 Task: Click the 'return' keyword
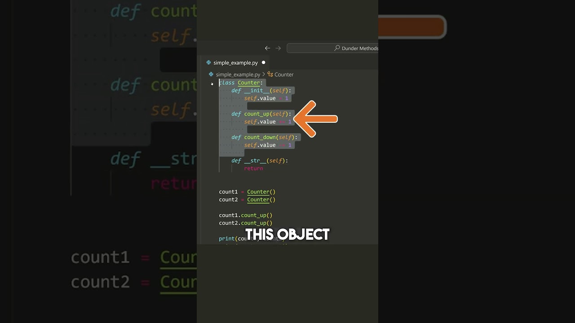click(253, 168)
